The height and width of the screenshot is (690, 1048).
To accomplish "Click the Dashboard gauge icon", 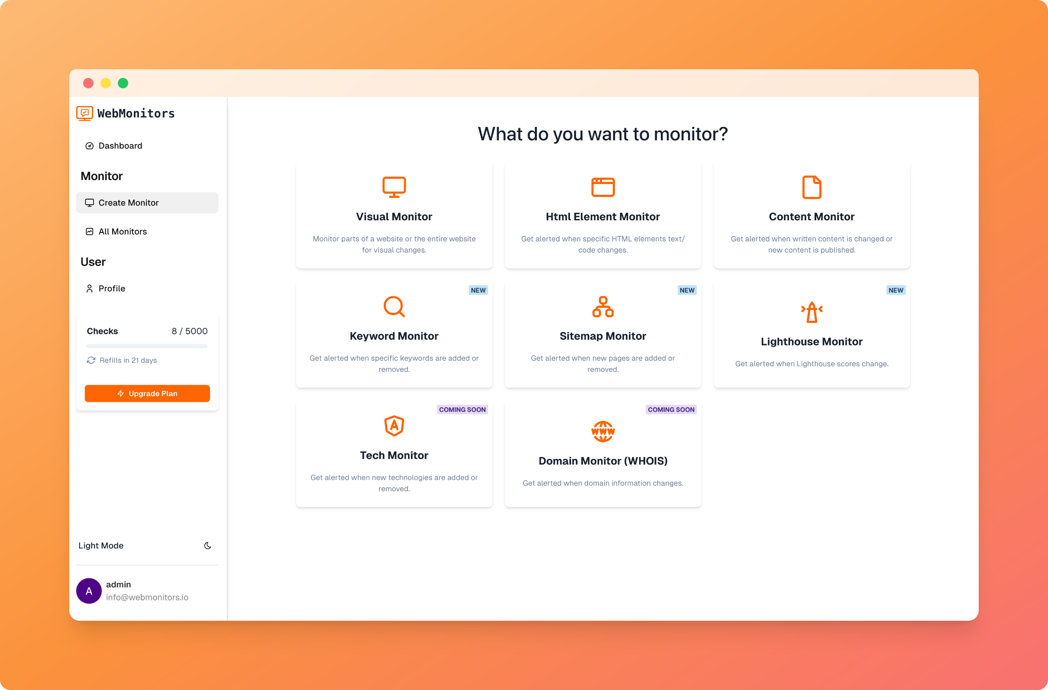I will point(89,145).
